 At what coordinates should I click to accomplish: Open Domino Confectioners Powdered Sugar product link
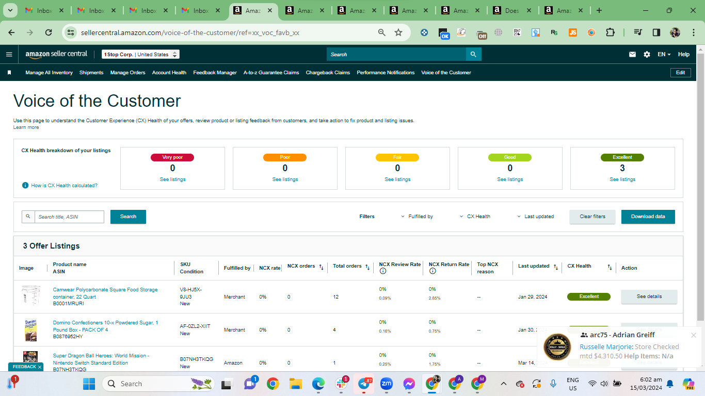click(105, 326)
